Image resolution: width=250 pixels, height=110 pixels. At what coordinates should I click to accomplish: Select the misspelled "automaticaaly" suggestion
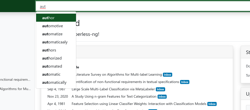tap(56, 42)
